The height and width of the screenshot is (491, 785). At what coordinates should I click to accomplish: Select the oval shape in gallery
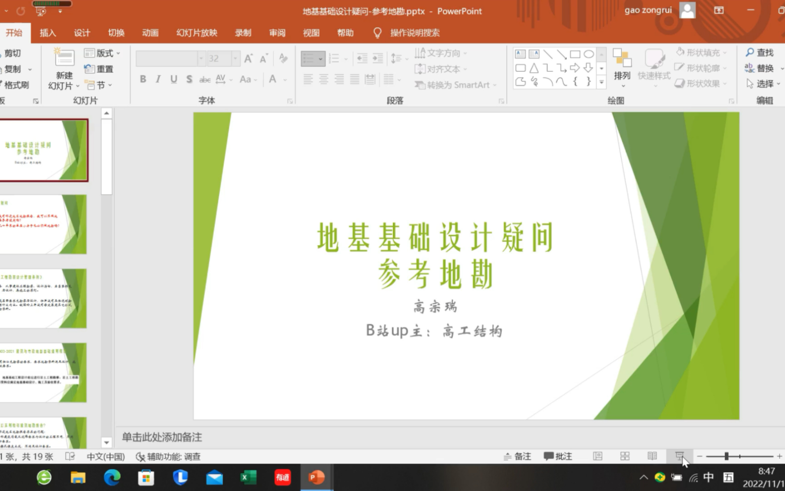pyautogui.click(x=589, y=54)
